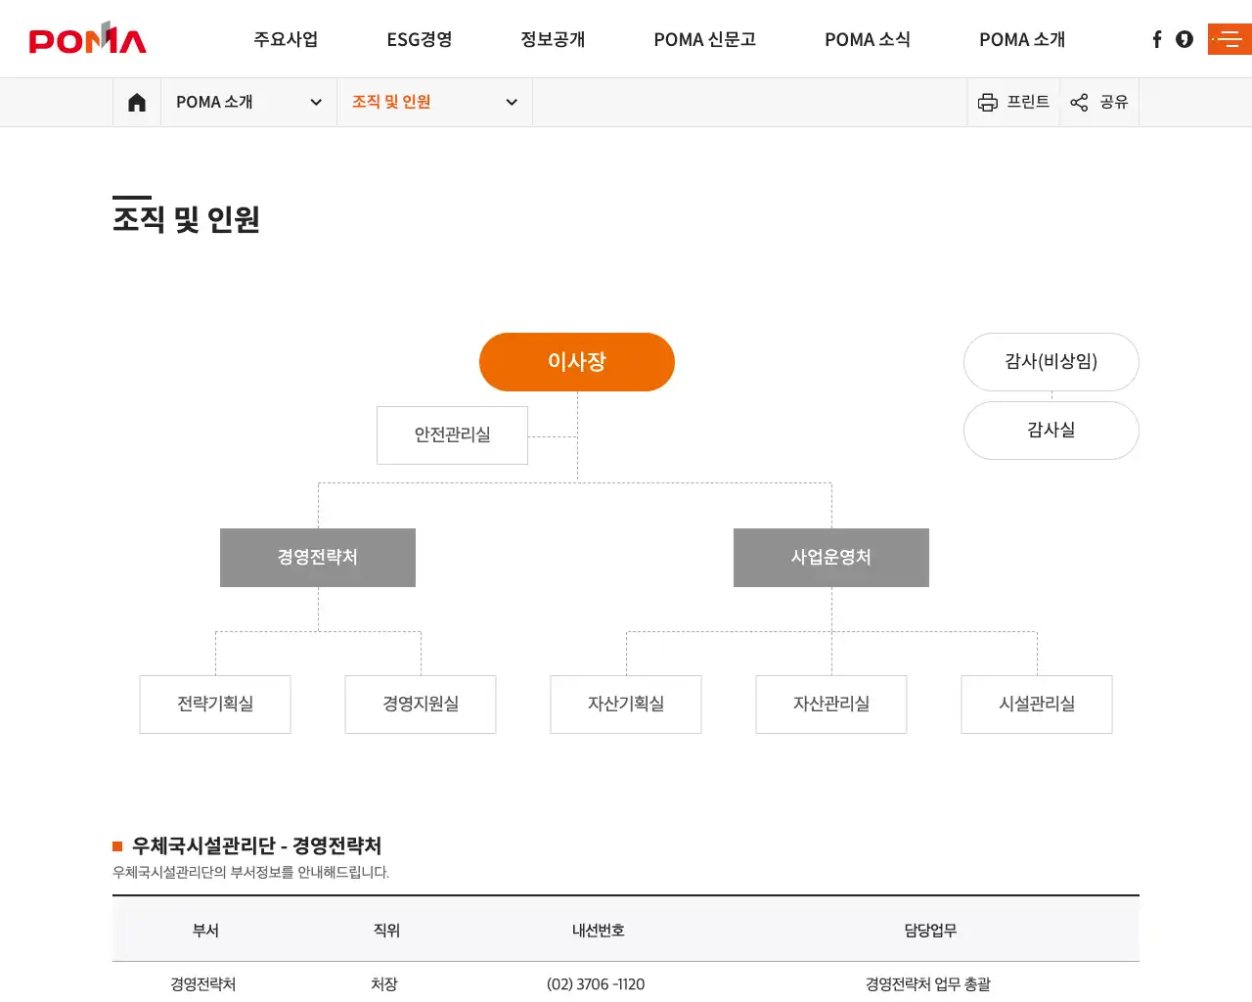Click the 내선번호 column header
This screenshot has height=1002, width=1252.
point(598,931)
